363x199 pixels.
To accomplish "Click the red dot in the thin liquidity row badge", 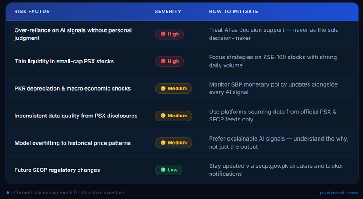I will (162, 61).
